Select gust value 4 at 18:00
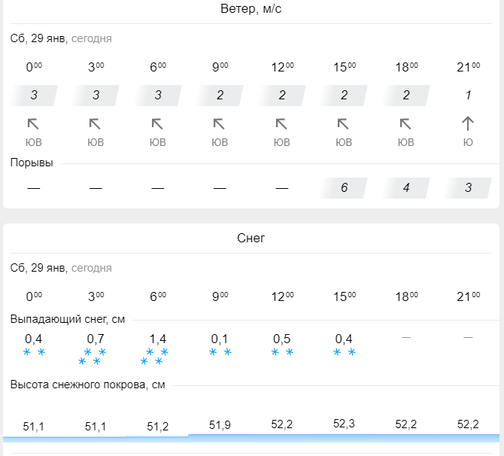Viewport: 504px width, 456px height. pos(406,187)
